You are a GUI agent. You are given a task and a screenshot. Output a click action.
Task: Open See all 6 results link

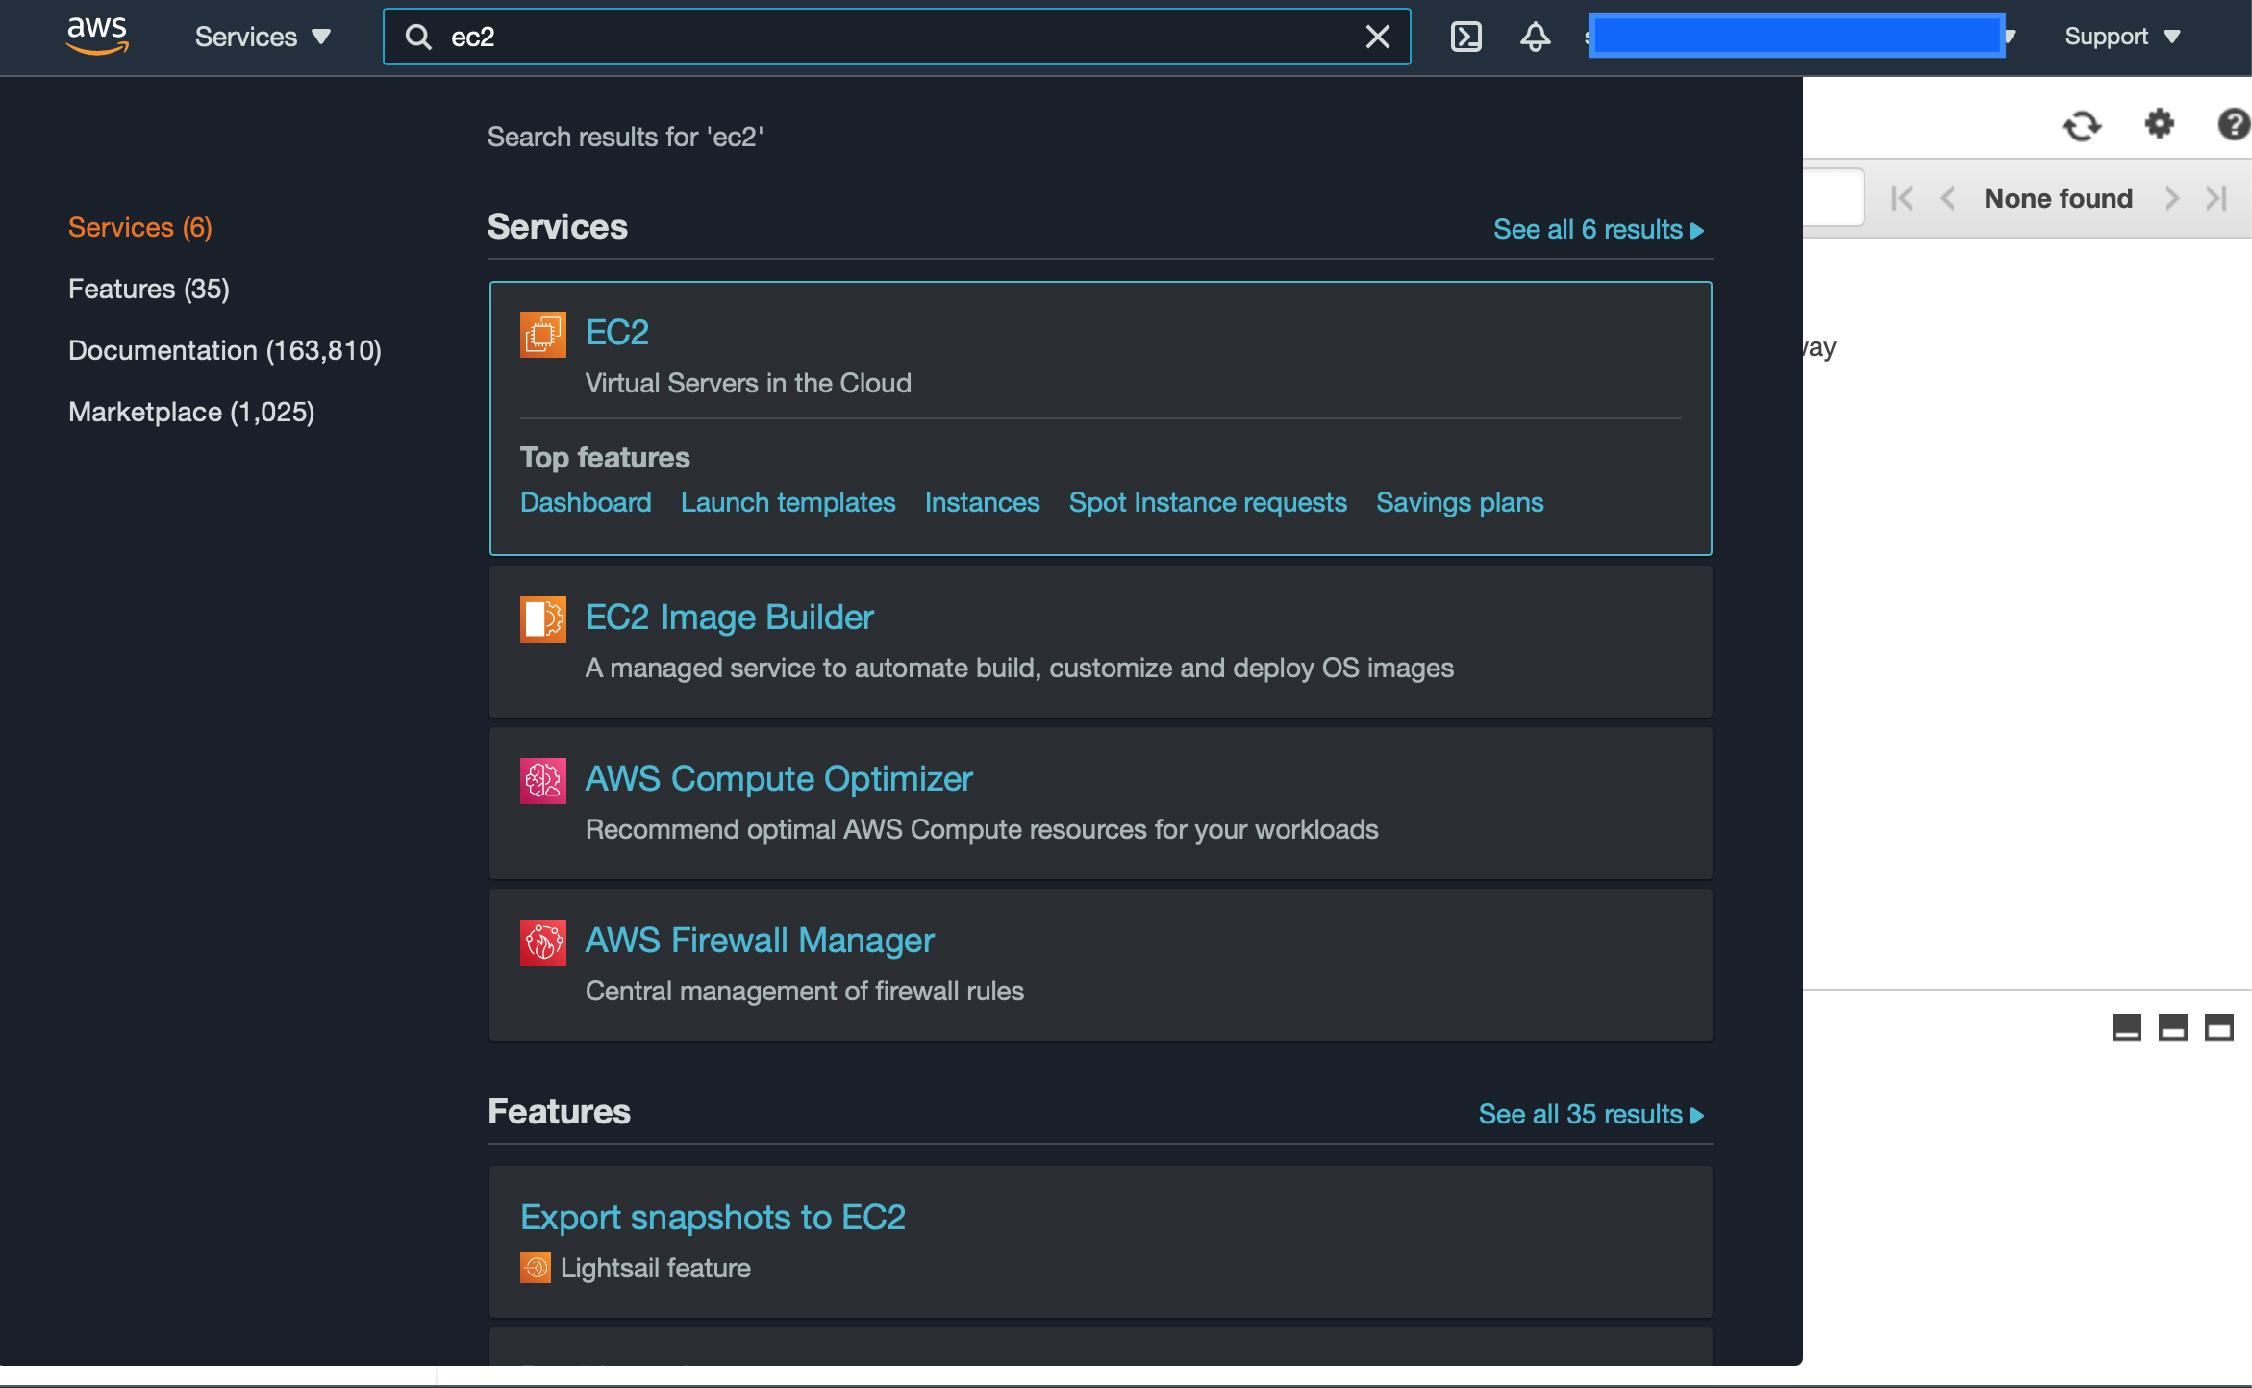pyautogui.click(x=1597, y=229)
